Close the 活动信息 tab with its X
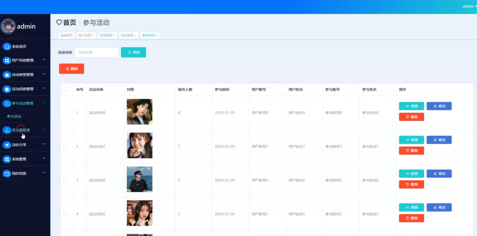 (x=135, y=35)
